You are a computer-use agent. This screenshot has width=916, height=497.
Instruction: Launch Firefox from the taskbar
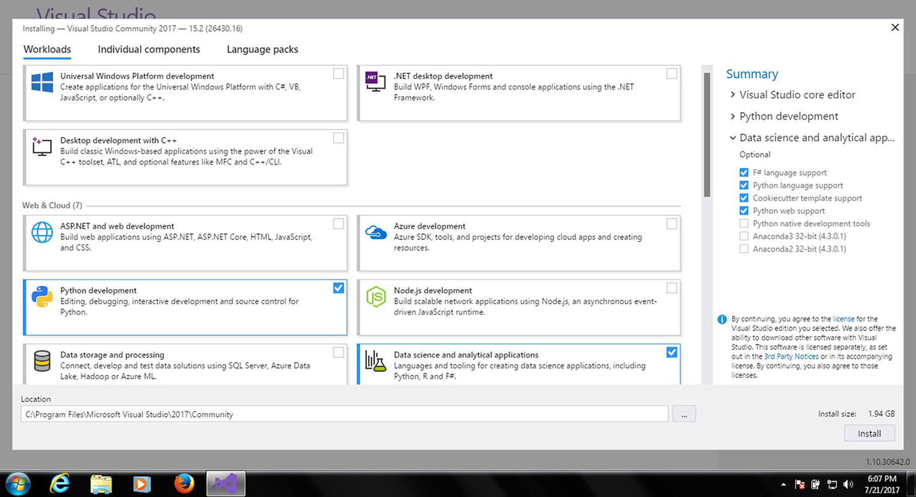point(184,483)
